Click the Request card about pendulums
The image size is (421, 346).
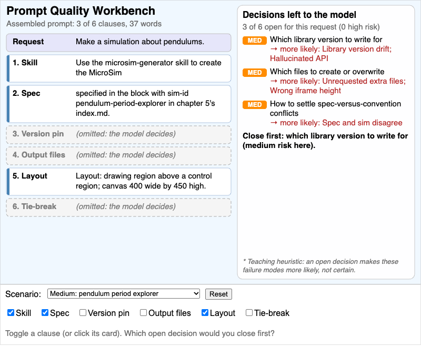click(x=119, y=43)
